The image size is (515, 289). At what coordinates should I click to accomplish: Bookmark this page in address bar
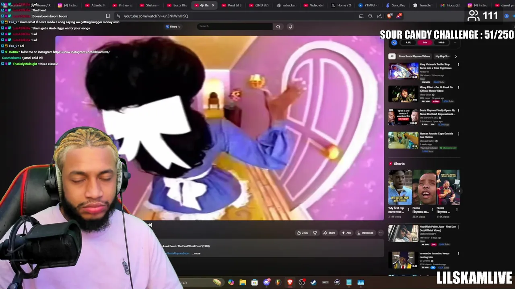pyautogui.click(x=108, y=16)
